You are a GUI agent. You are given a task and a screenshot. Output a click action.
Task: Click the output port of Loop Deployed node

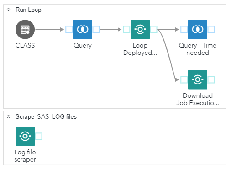154,29
